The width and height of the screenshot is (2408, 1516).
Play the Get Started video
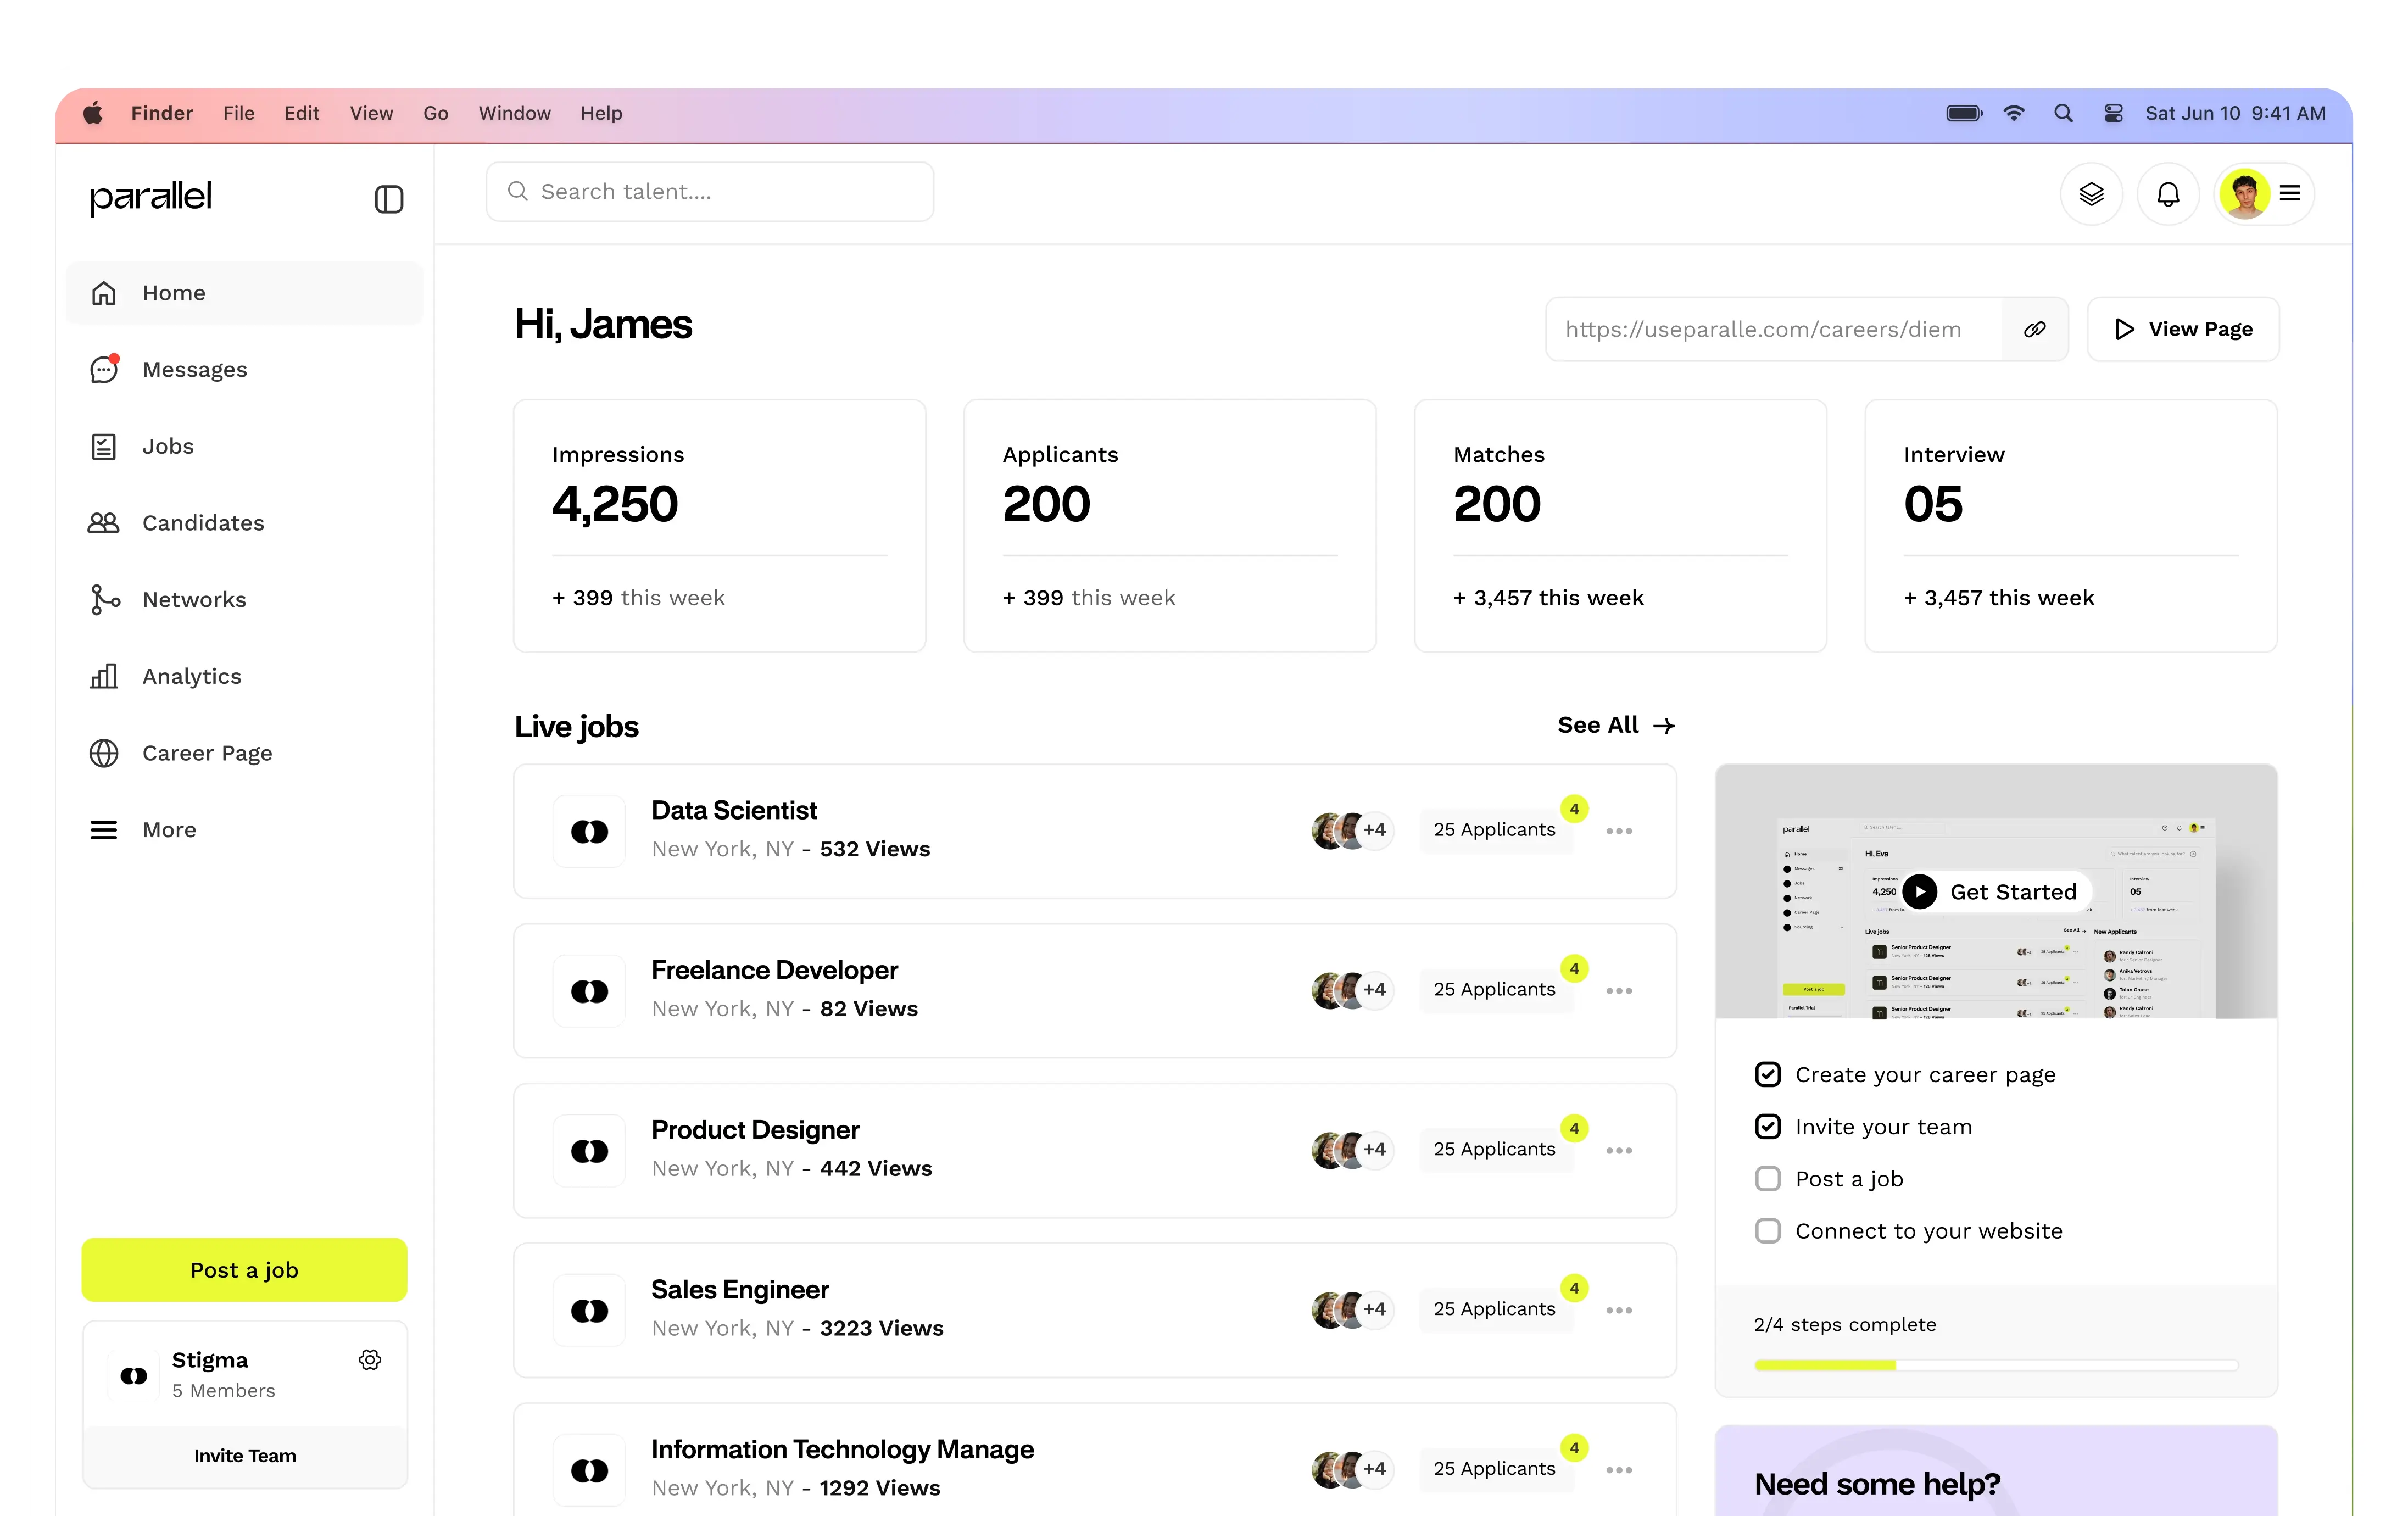point(1919,891)
